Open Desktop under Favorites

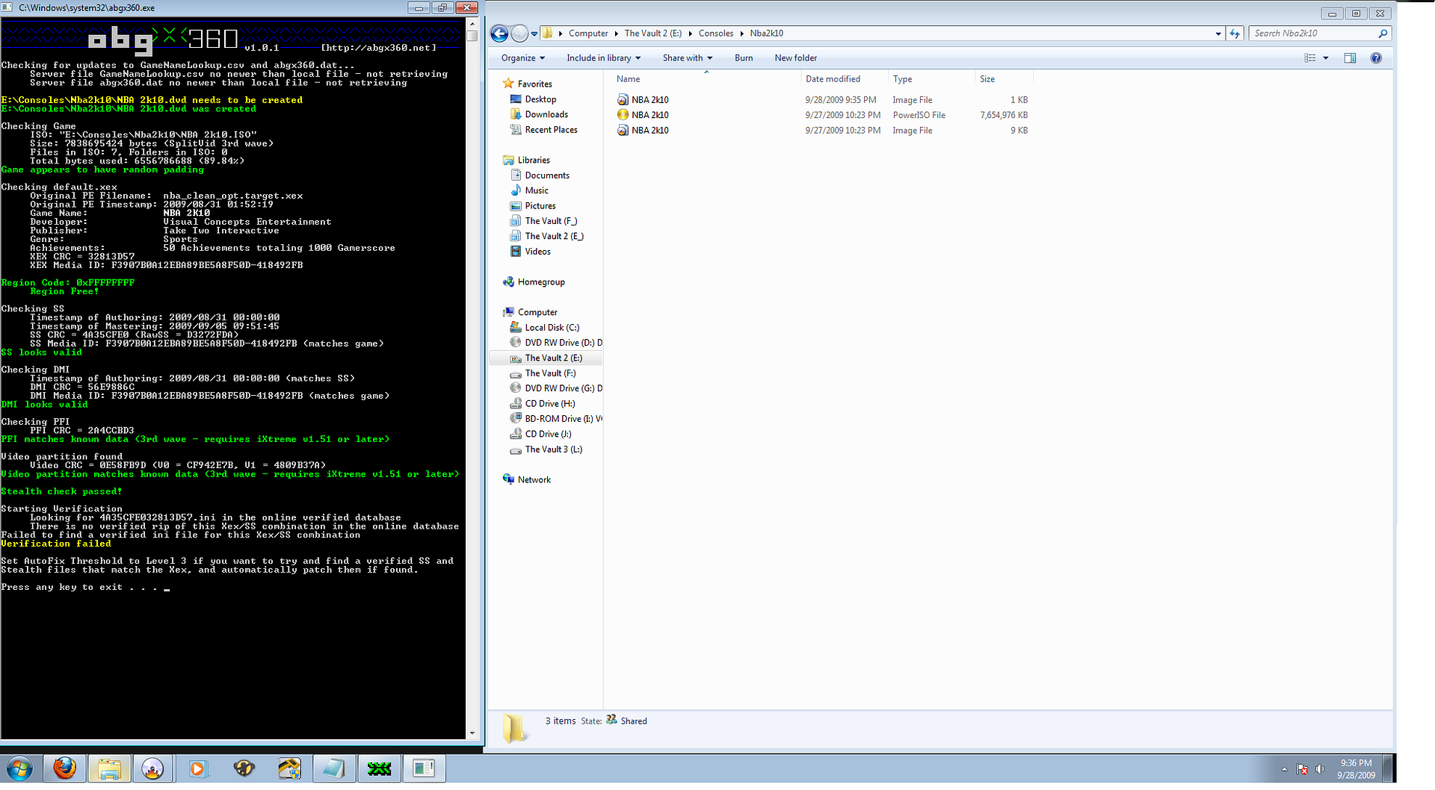pyautogui.click(x=540, y=99)
